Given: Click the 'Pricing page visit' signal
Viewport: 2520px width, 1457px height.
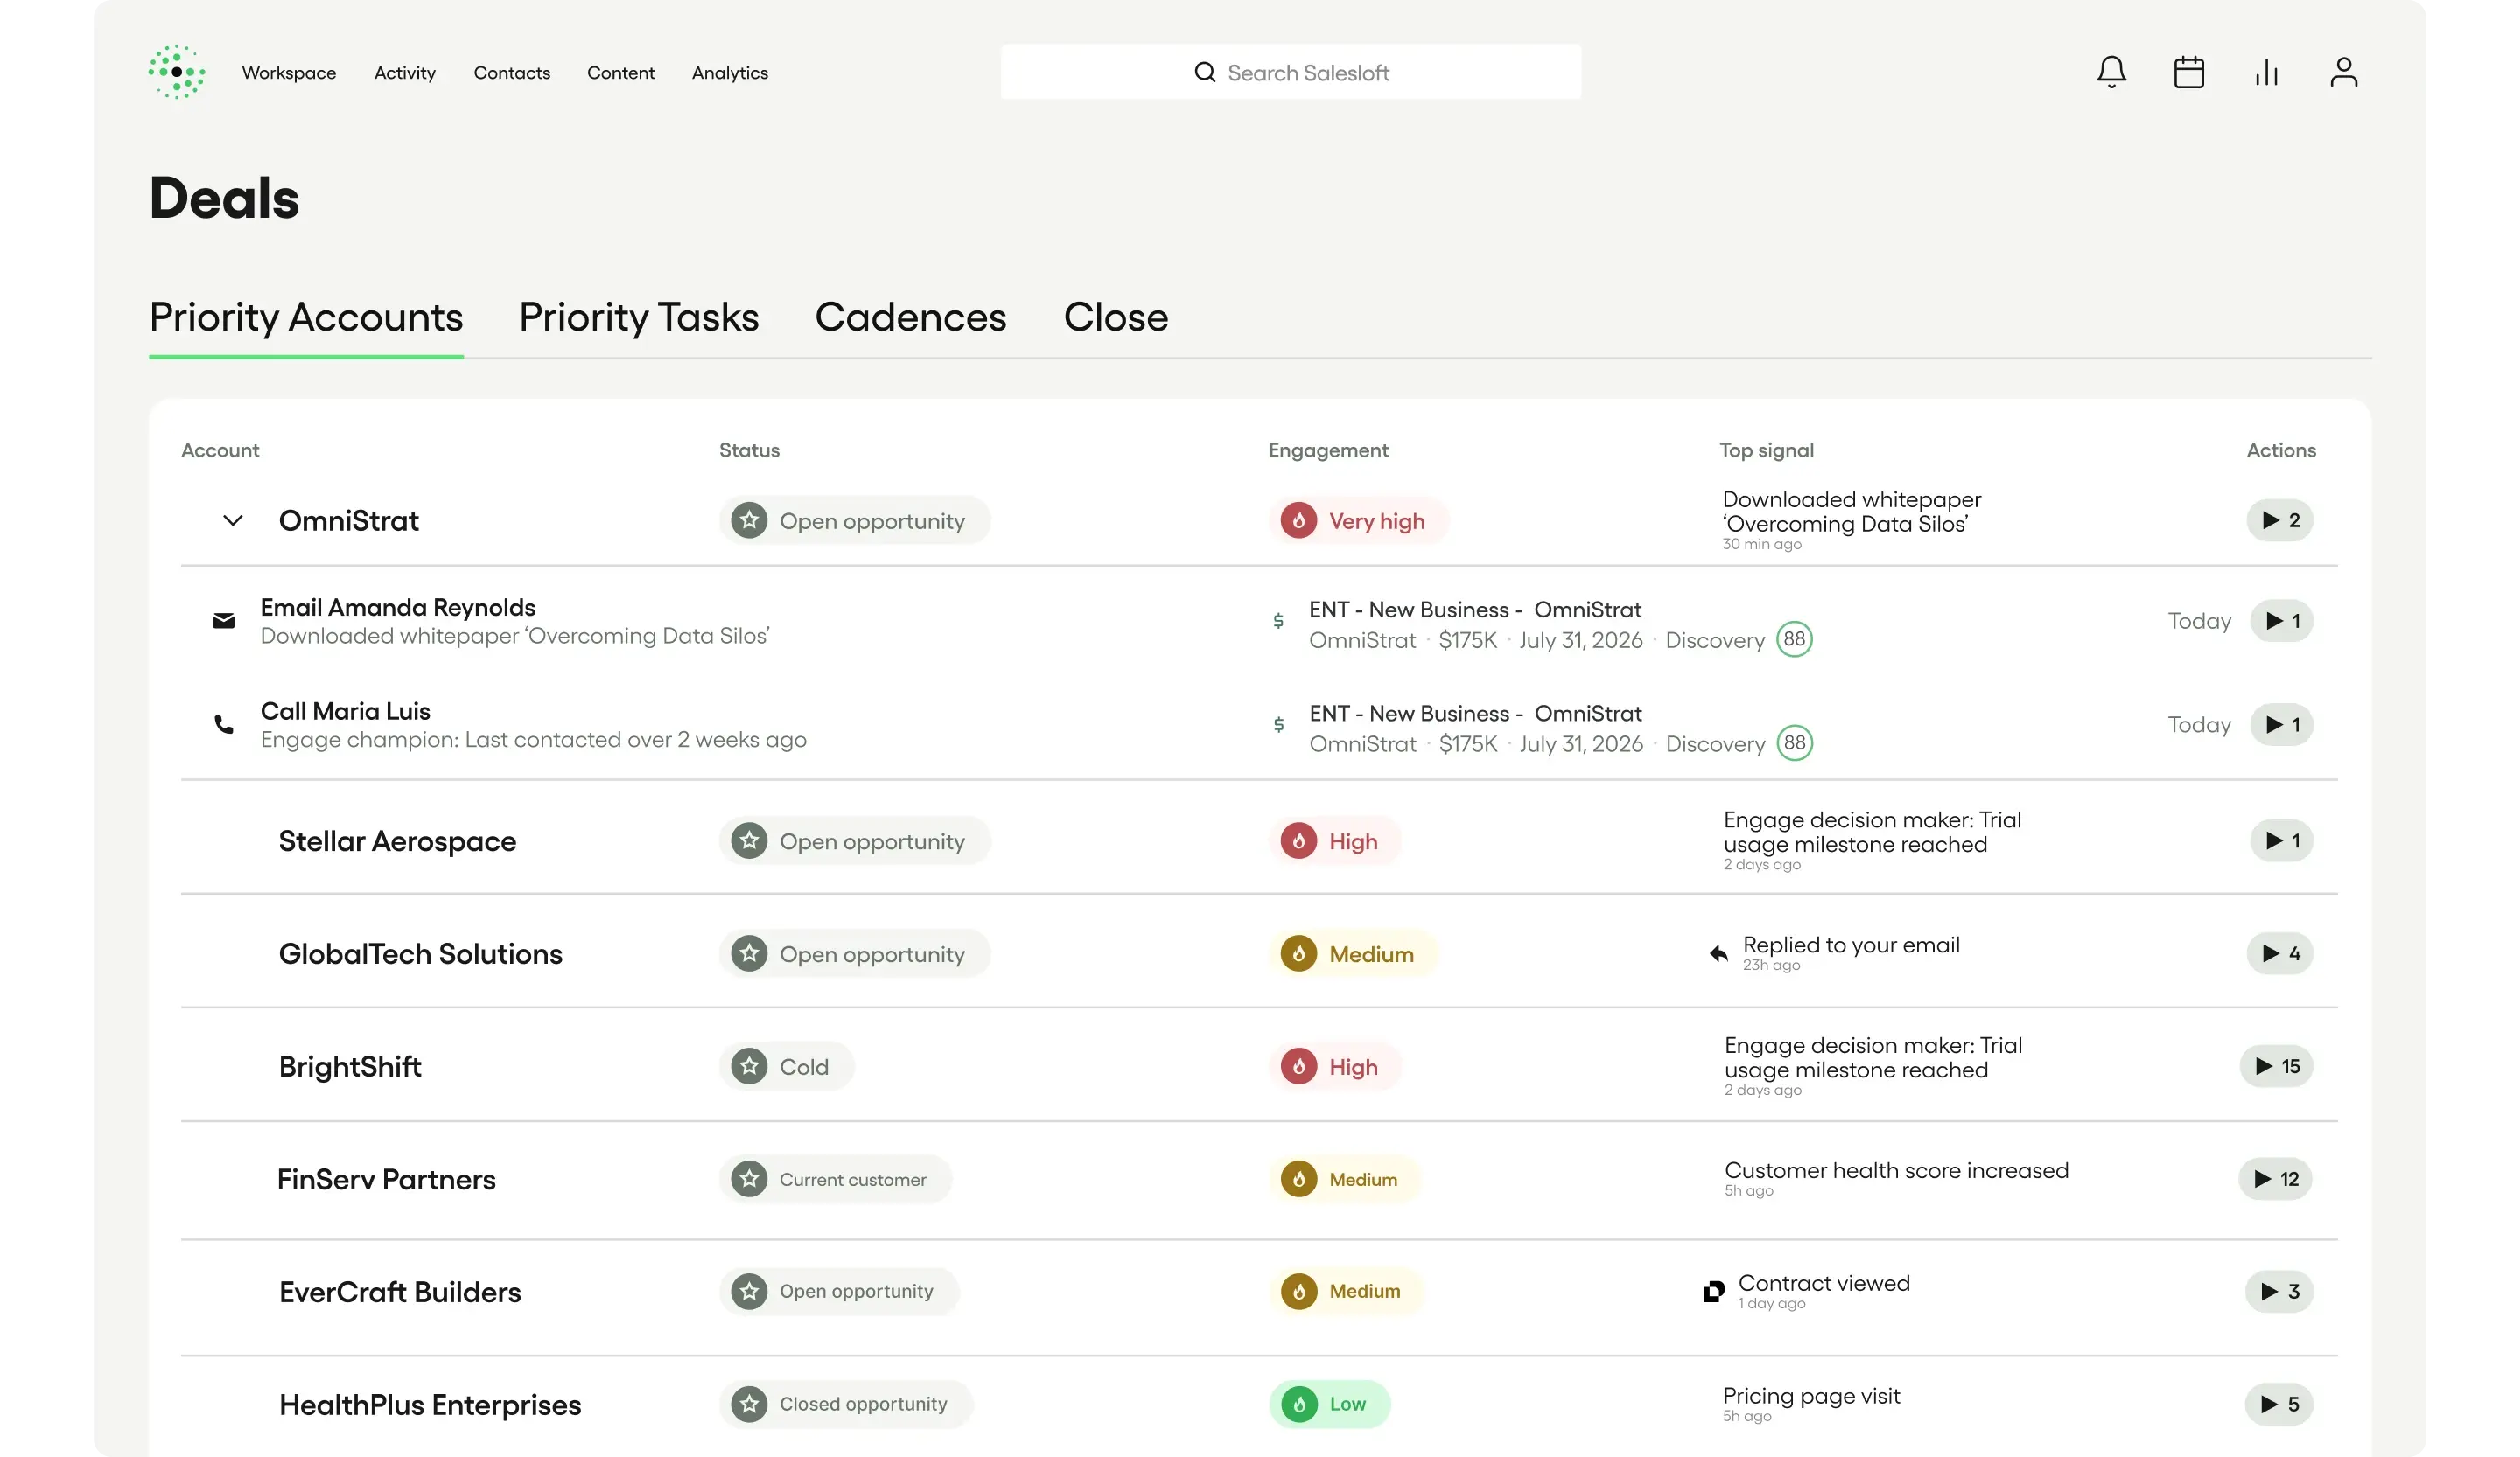Looking at the screenshot, I should pyautogui.click(x=1811, y=1396).
